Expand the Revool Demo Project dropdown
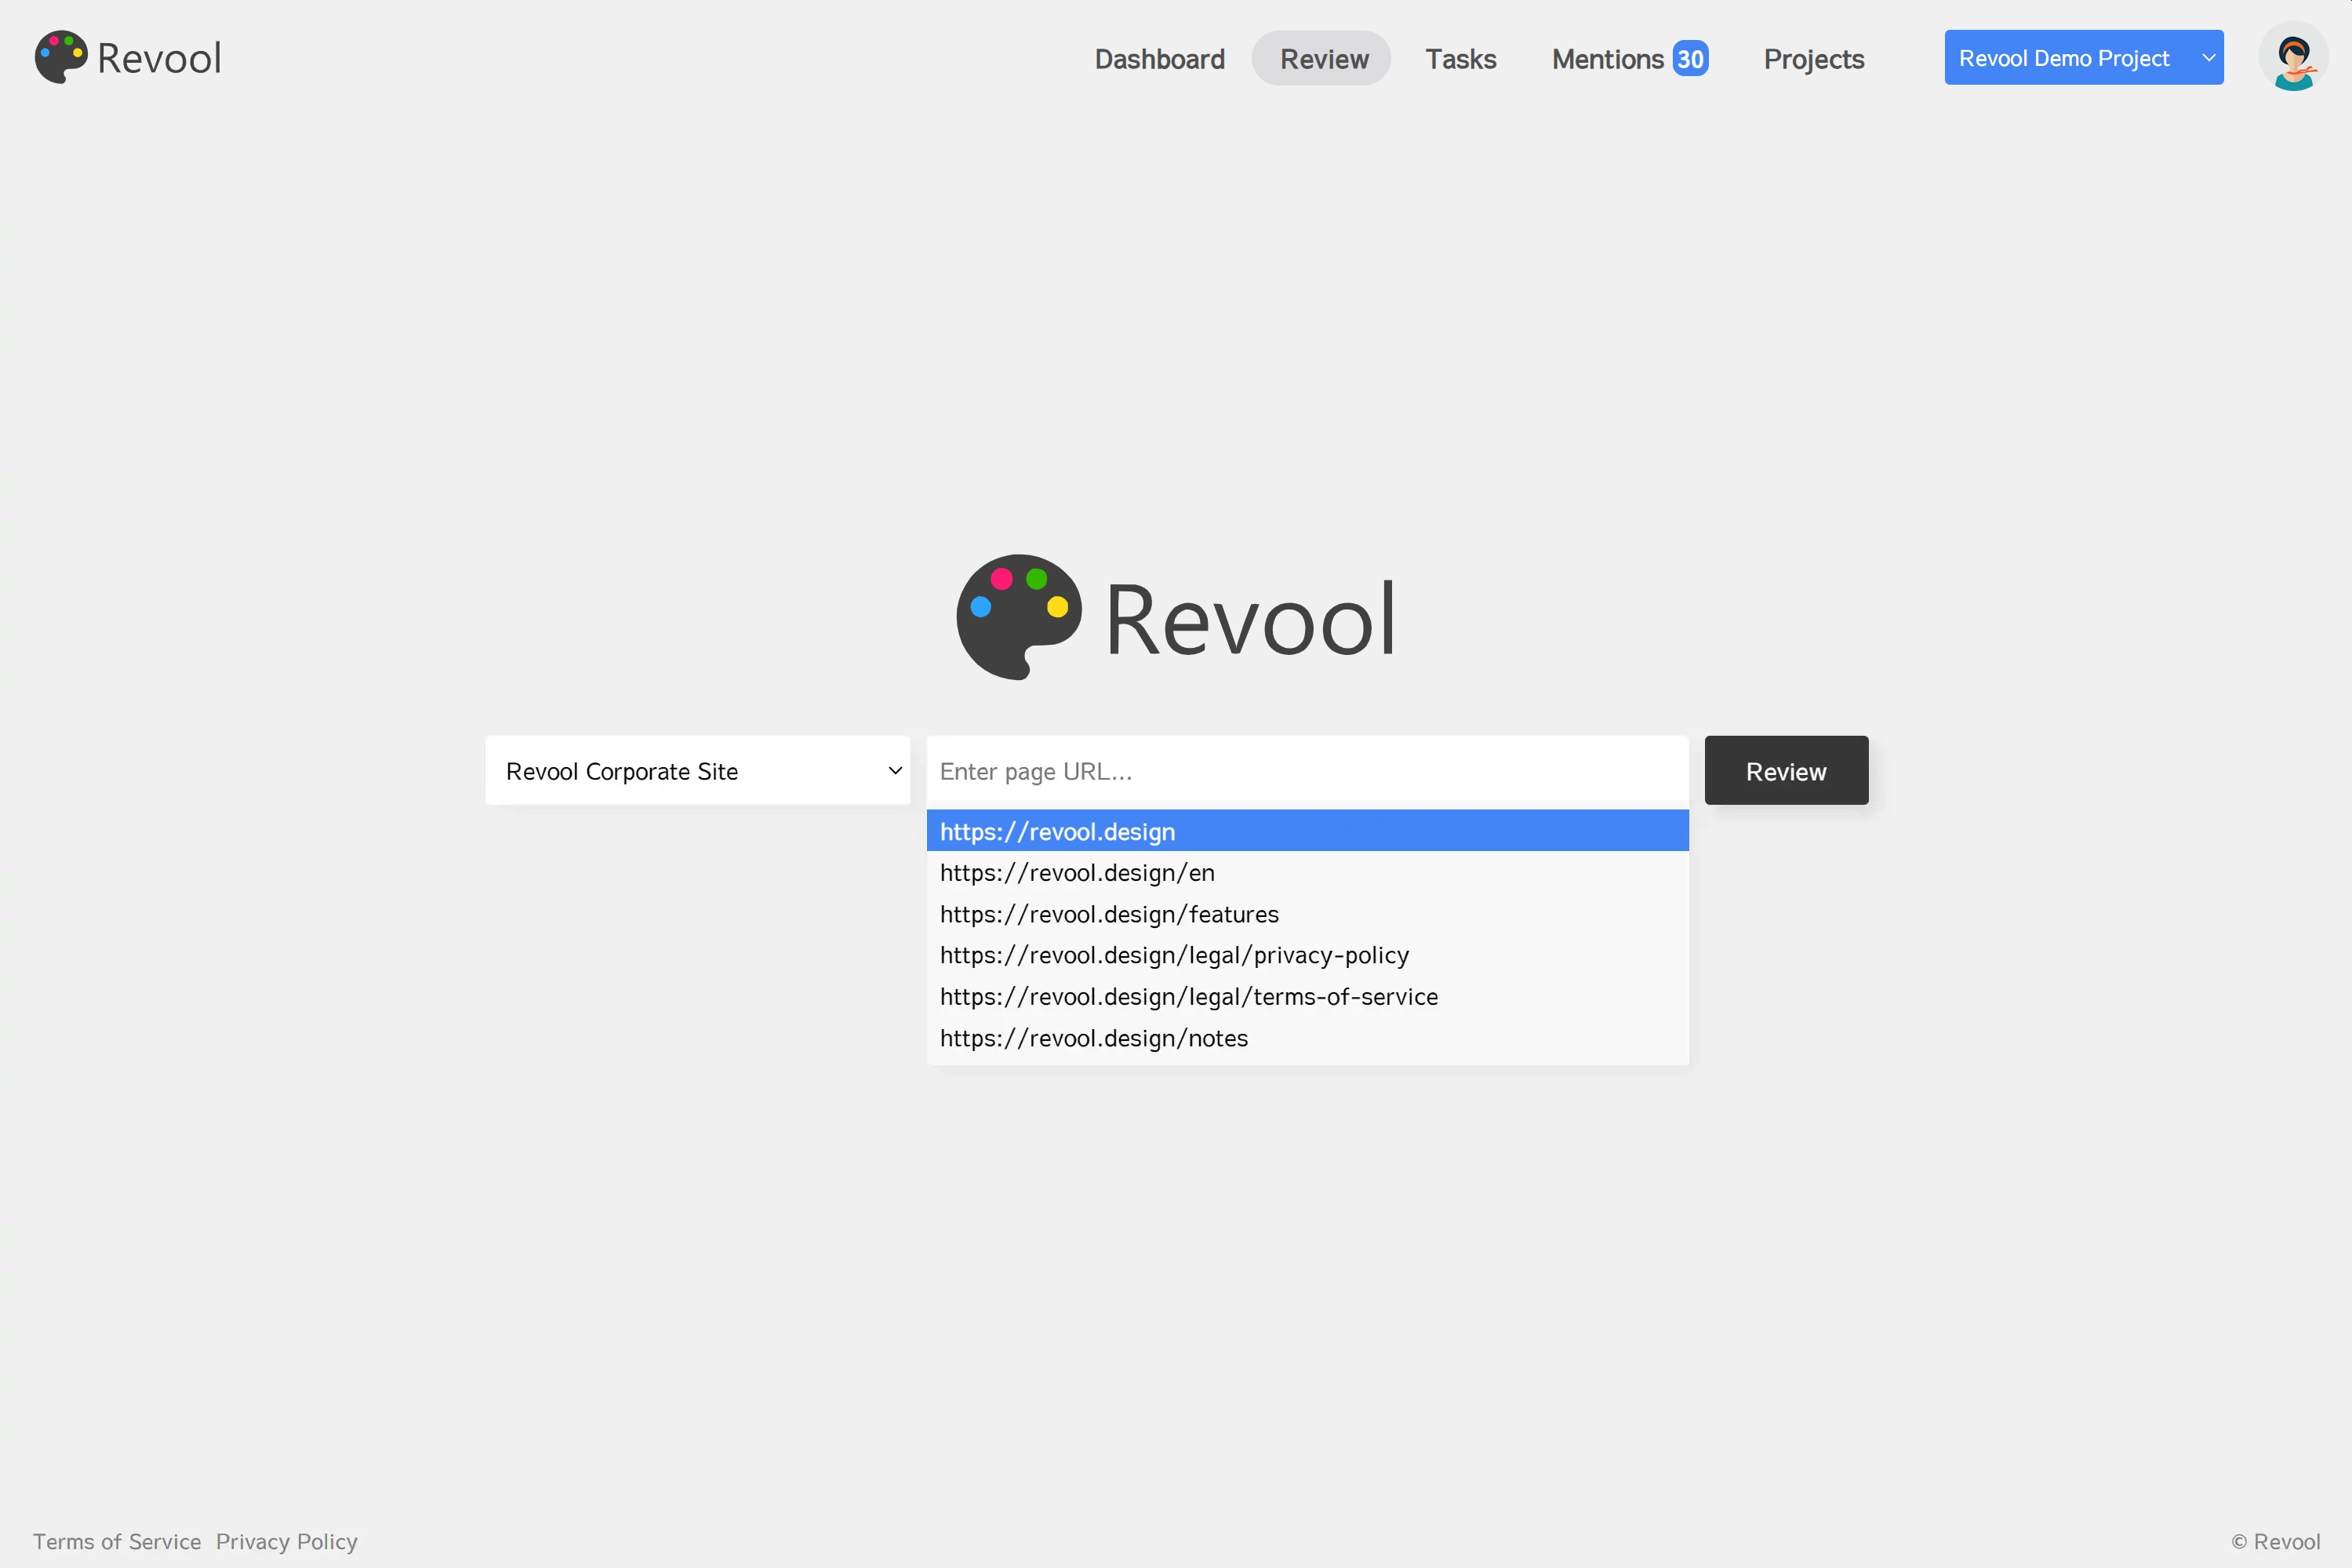This screenshot has width=2352, height=1568. [x=2083, y=58]
